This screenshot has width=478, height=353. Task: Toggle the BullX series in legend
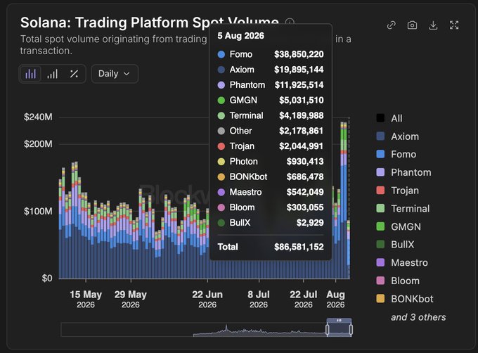(395, 245)
